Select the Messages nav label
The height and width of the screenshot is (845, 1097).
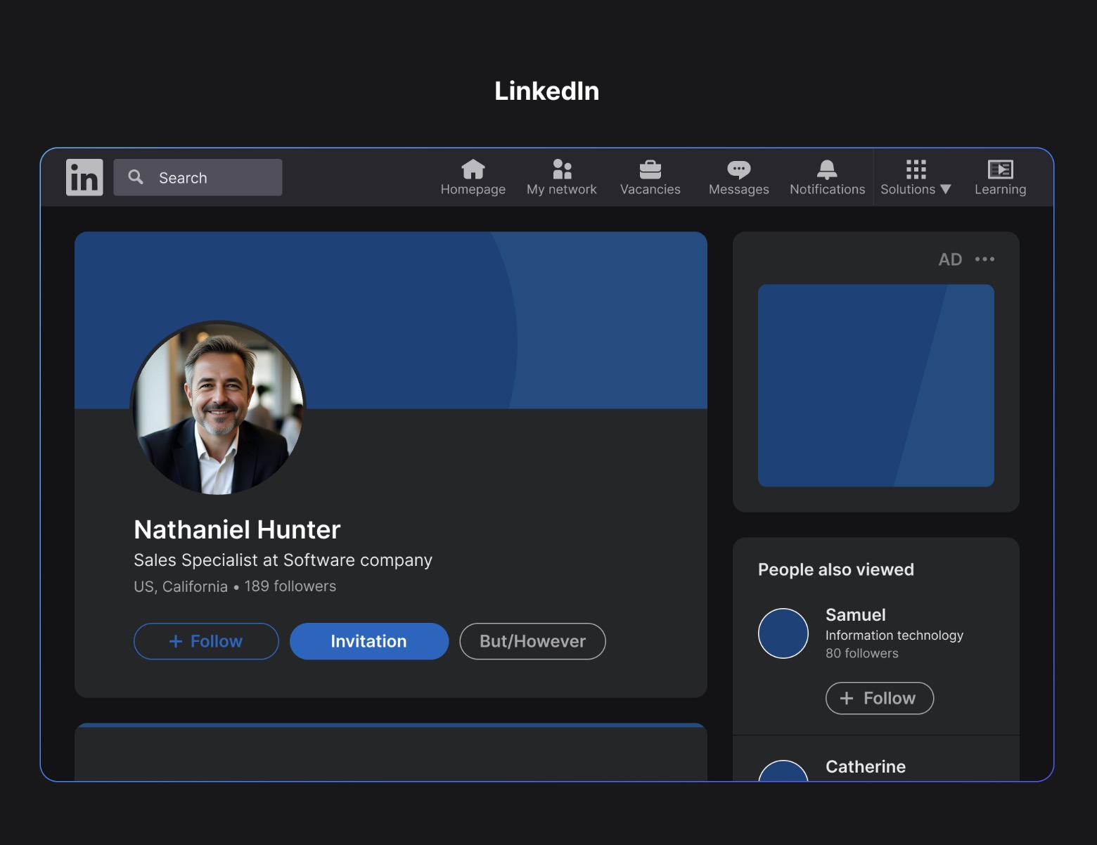click(x=739, y=189)
